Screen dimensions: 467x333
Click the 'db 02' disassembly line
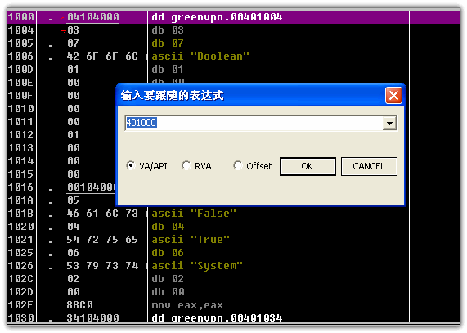(x=168, y=279)
